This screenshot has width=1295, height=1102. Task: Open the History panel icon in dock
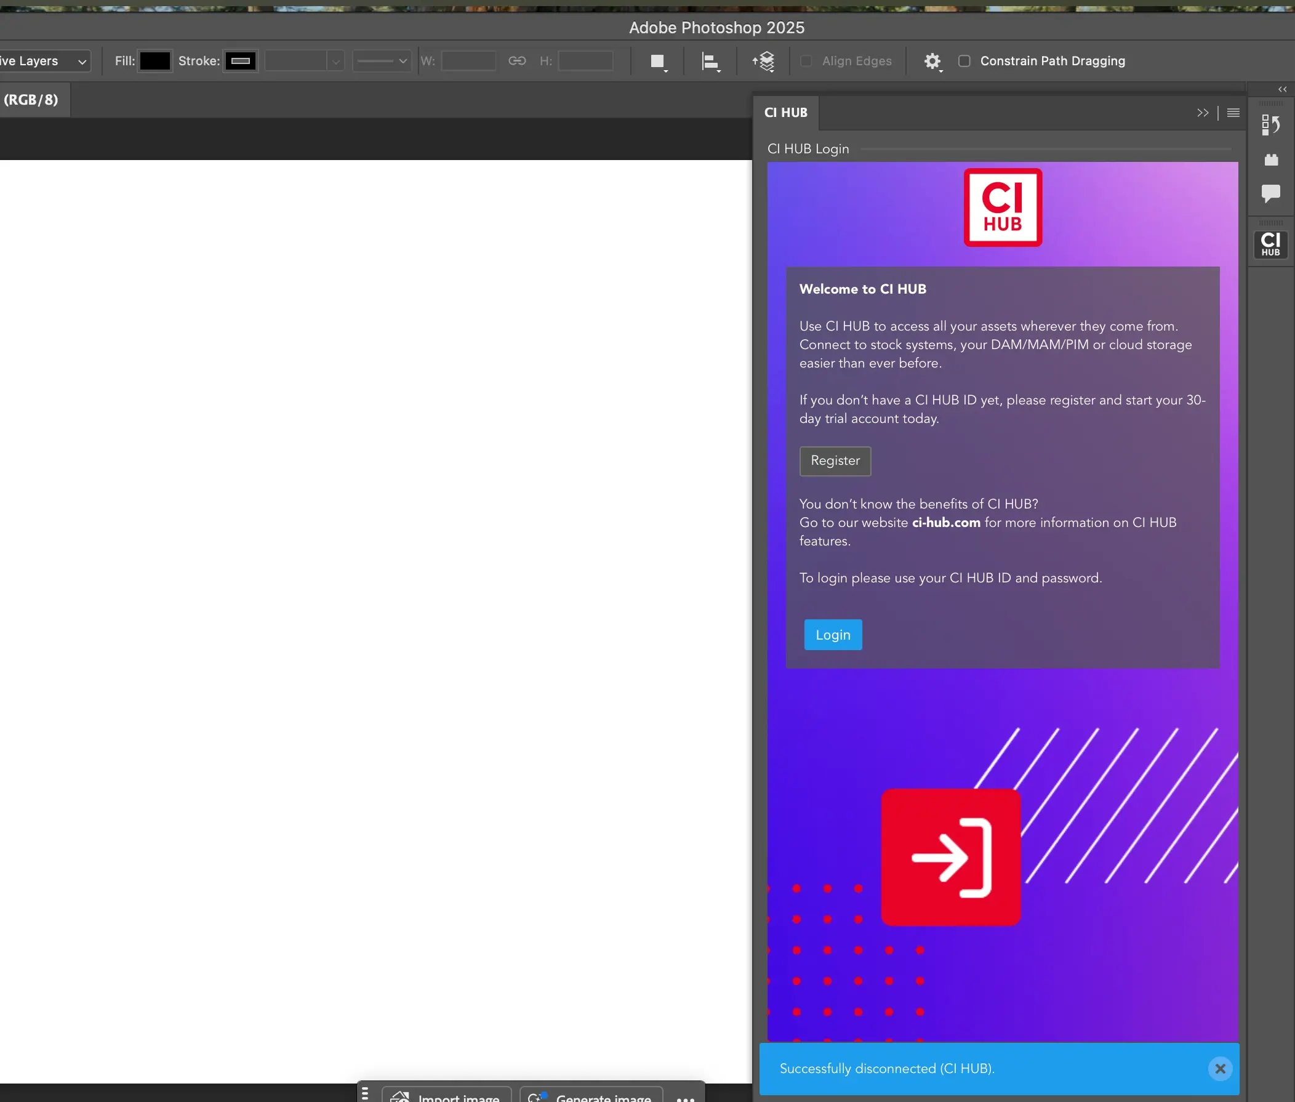pyautogui.click(x=1270, y=125)
